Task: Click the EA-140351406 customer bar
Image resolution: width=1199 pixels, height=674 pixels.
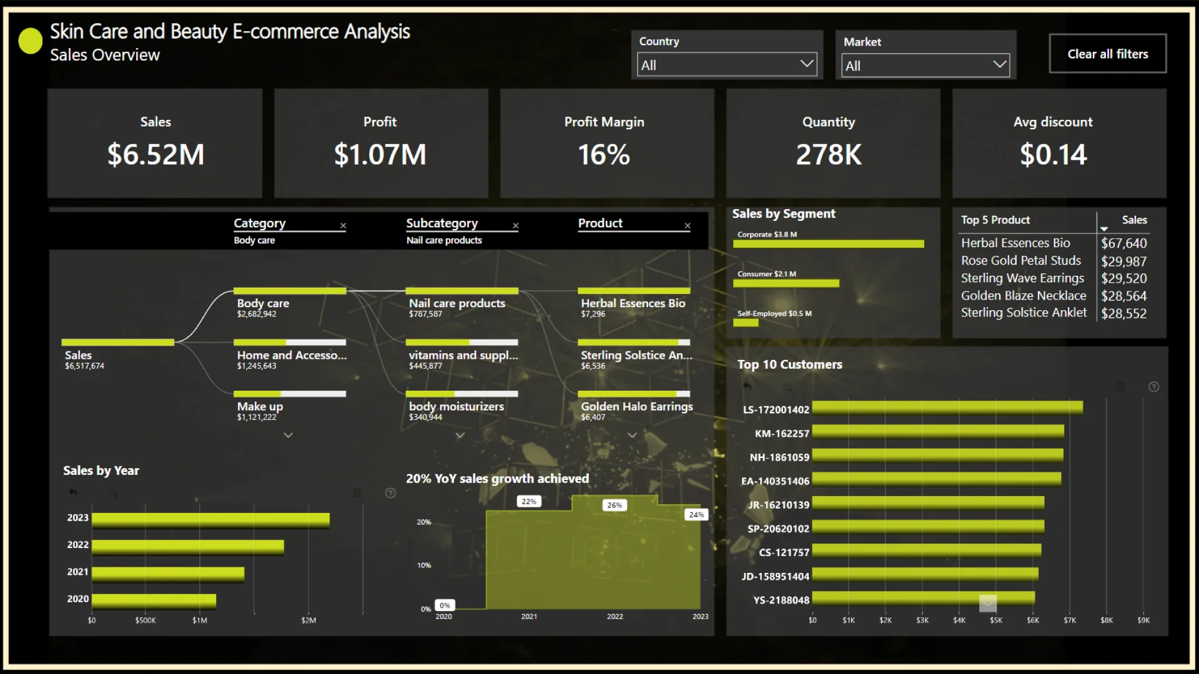Action: click(936, 478)
